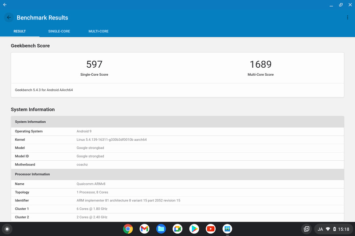355x236 pixels.
Task: Click the System Information section heading above the table
Action: [x=33, y=109]
